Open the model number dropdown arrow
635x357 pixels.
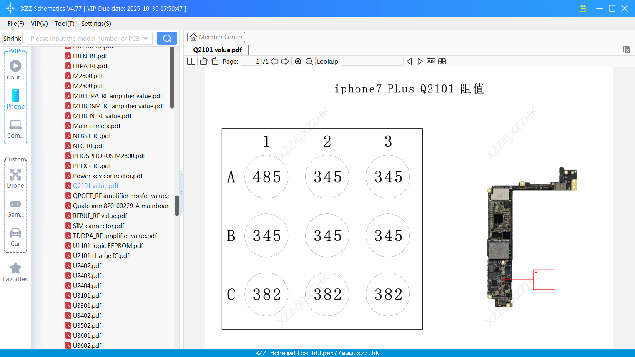[x=146, y=38]
